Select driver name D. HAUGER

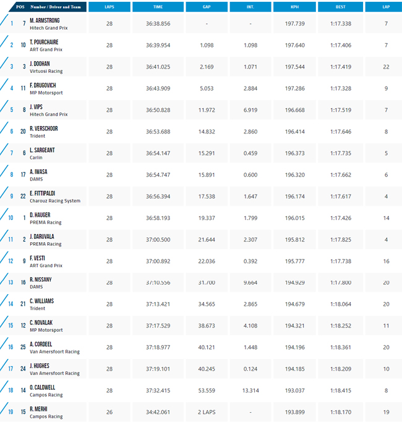click(40, 215)
